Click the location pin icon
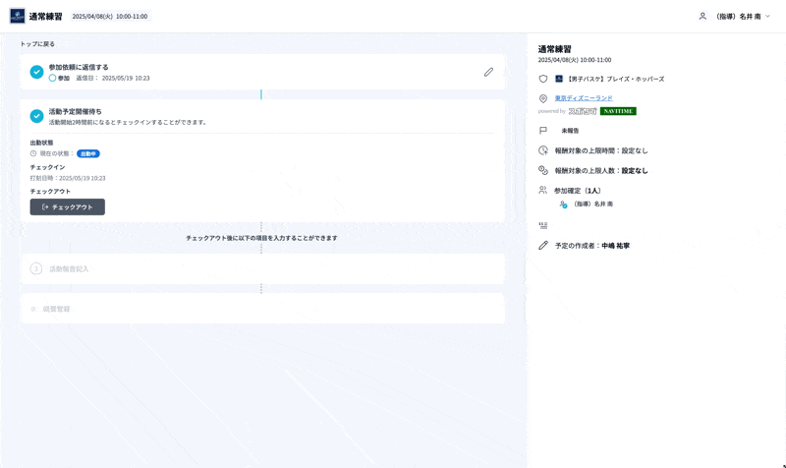This screenshot has width=786, height=468. tap(543, 99)
